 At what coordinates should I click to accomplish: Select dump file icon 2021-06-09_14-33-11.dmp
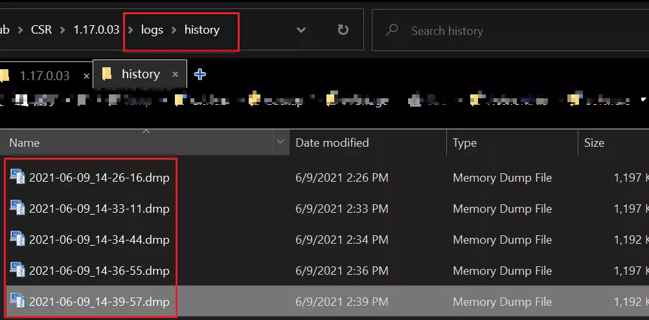point(17,208)
